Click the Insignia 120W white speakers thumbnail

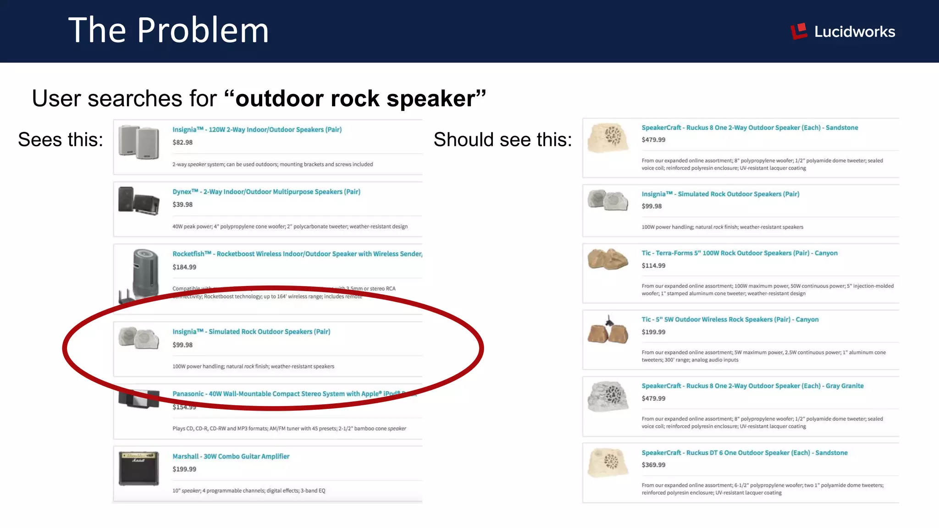click(x=138, y=142)
